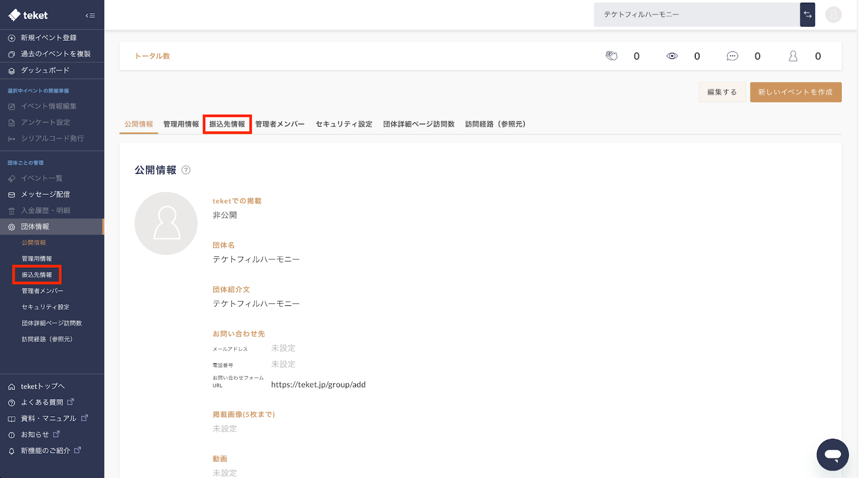
Task: Click the teket logo in the sidebar
Action: pos(28,16)
